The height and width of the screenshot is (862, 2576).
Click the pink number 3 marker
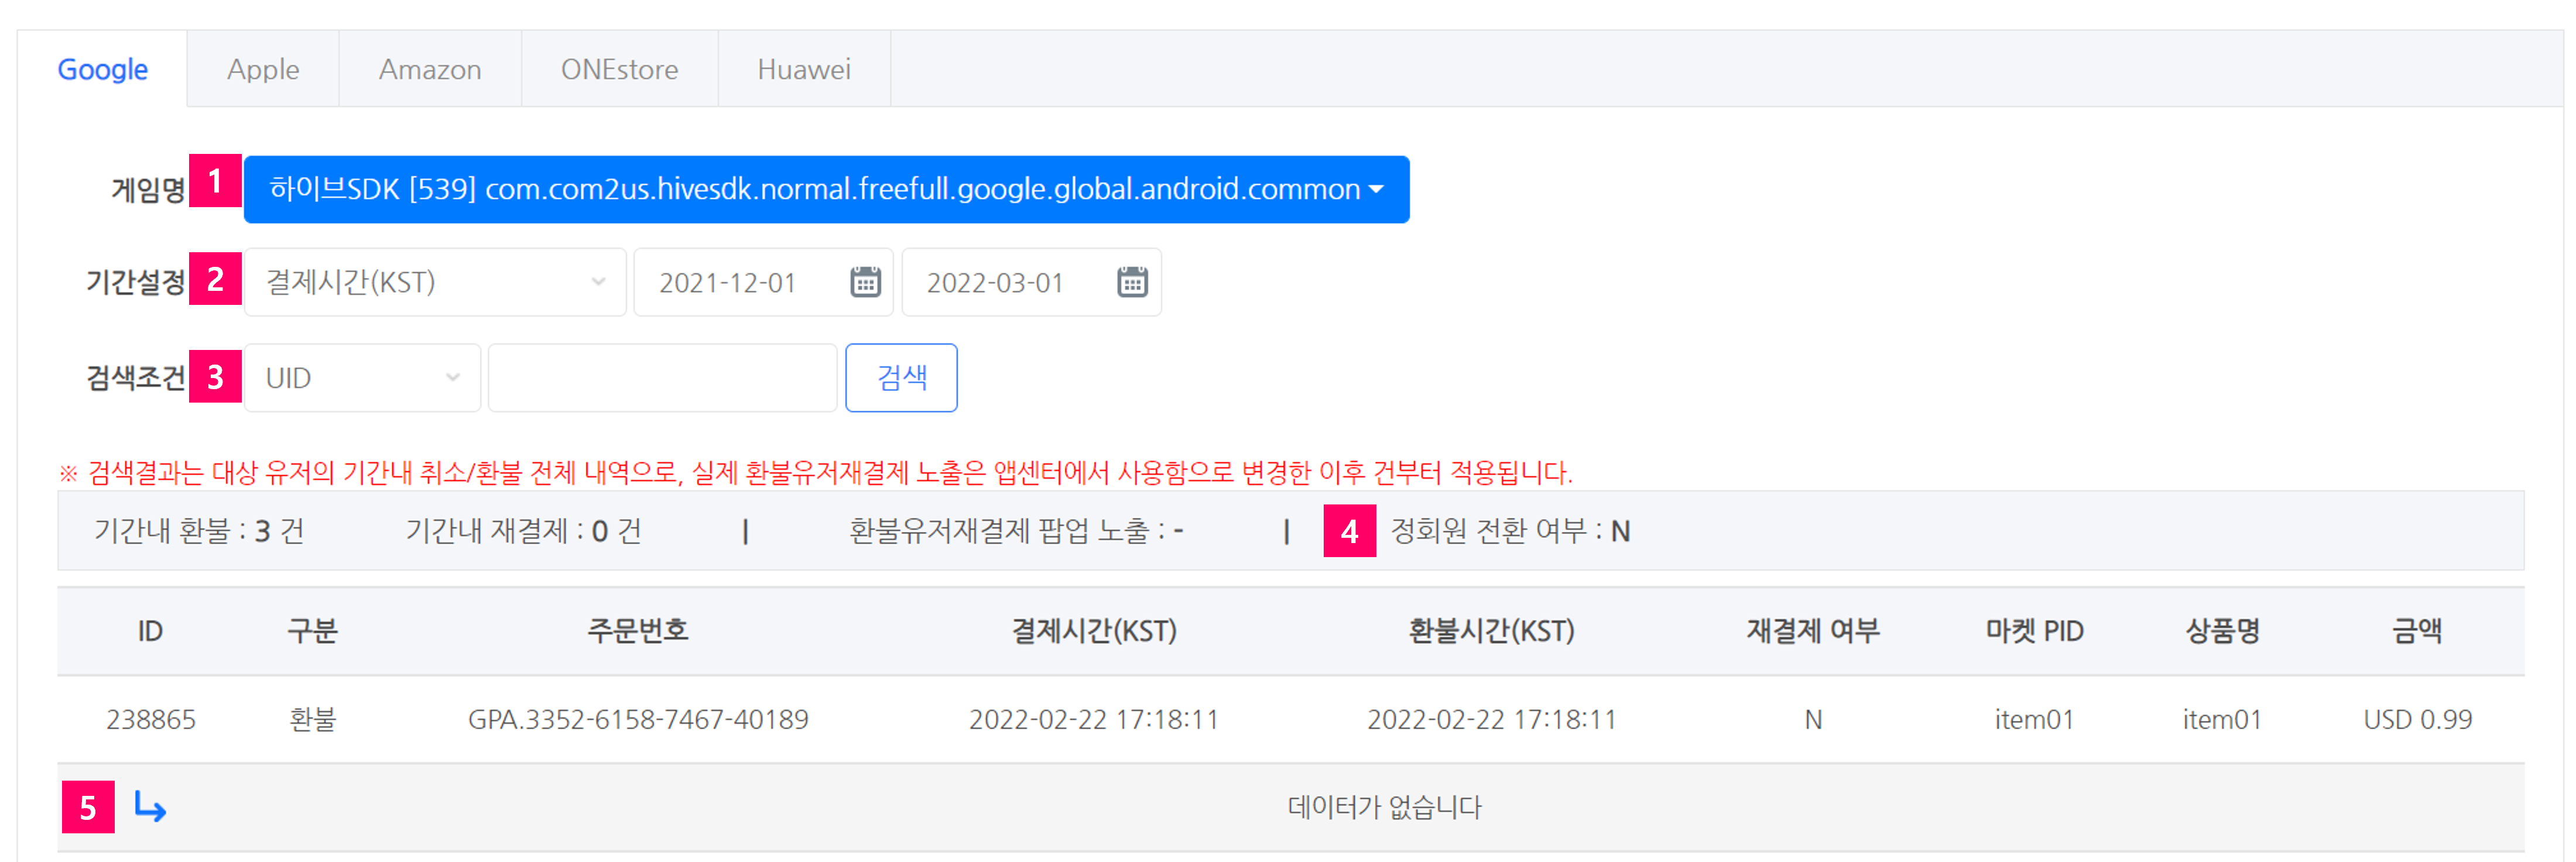click(x=215, y=376)
